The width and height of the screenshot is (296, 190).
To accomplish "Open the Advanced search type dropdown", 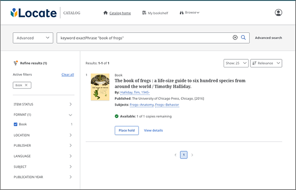I will [x=33, y=38].
